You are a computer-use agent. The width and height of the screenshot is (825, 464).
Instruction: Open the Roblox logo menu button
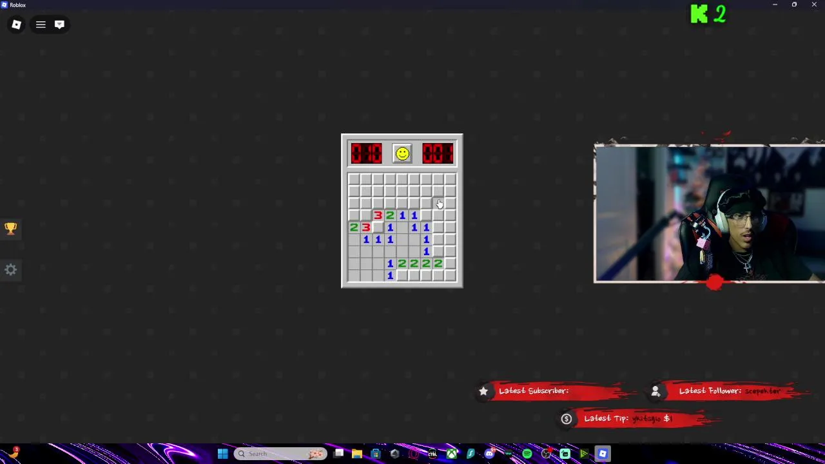pos(16,24)
